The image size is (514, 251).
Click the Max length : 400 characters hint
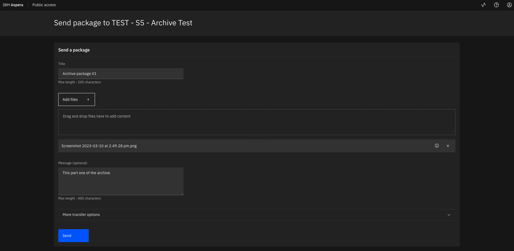80,198
